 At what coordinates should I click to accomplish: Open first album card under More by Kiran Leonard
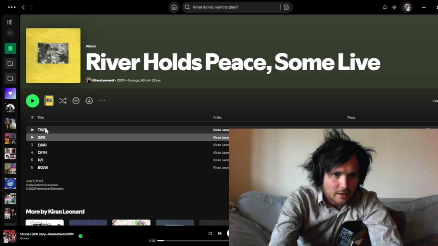coord(44,223)
